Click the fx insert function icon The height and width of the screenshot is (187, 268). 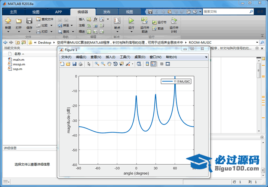pos(95,19)
